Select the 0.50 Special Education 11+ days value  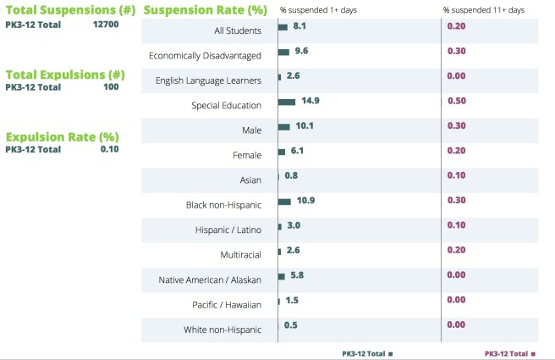pyautogui.click(x=455, y=102)
